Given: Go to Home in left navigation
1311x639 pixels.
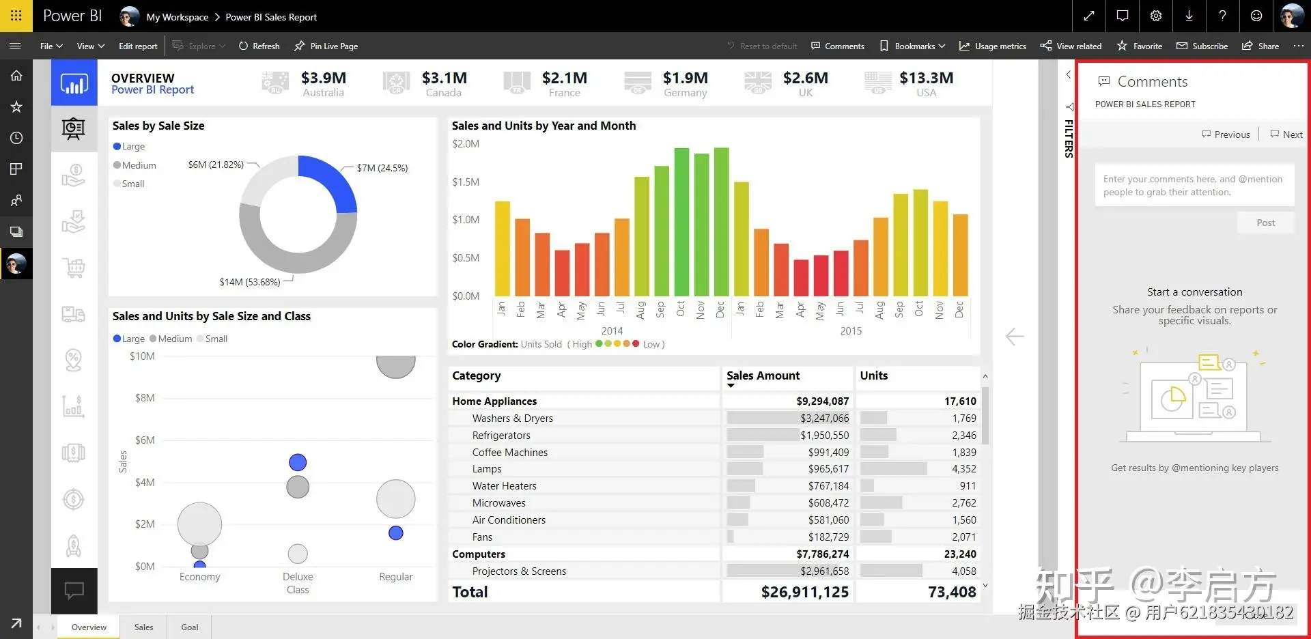Looking at the screenshot, I should (16, 76).
